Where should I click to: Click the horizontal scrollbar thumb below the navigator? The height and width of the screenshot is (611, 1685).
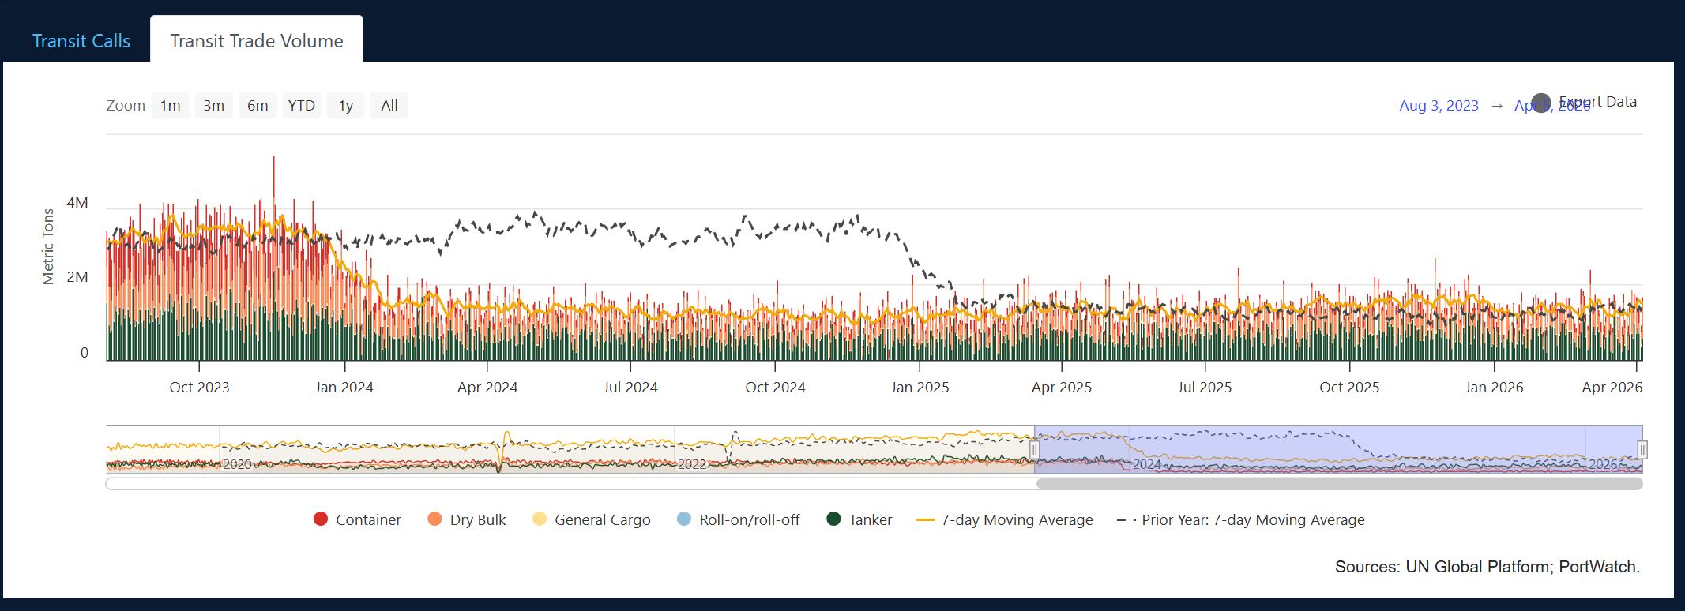click(x=1339, y=484)
